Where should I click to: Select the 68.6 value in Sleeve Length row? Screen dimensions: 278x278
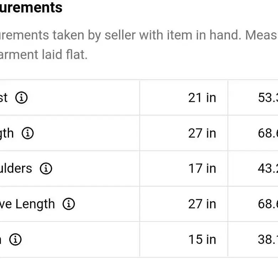tap(268, 204)
